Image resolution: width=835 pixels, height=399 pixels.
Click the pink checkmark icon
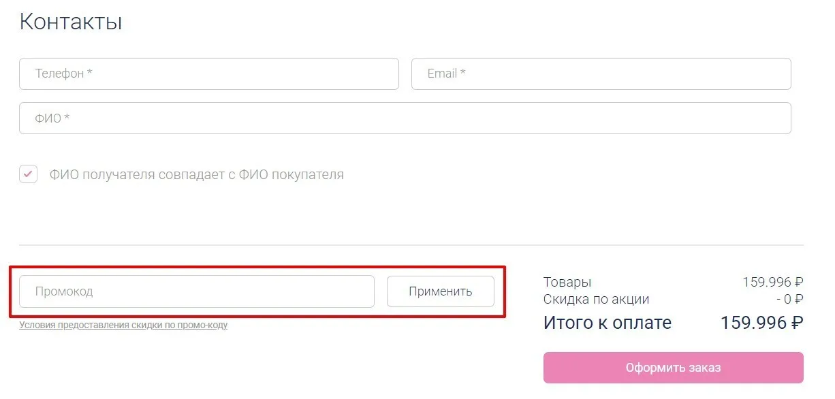pos(28,174)
